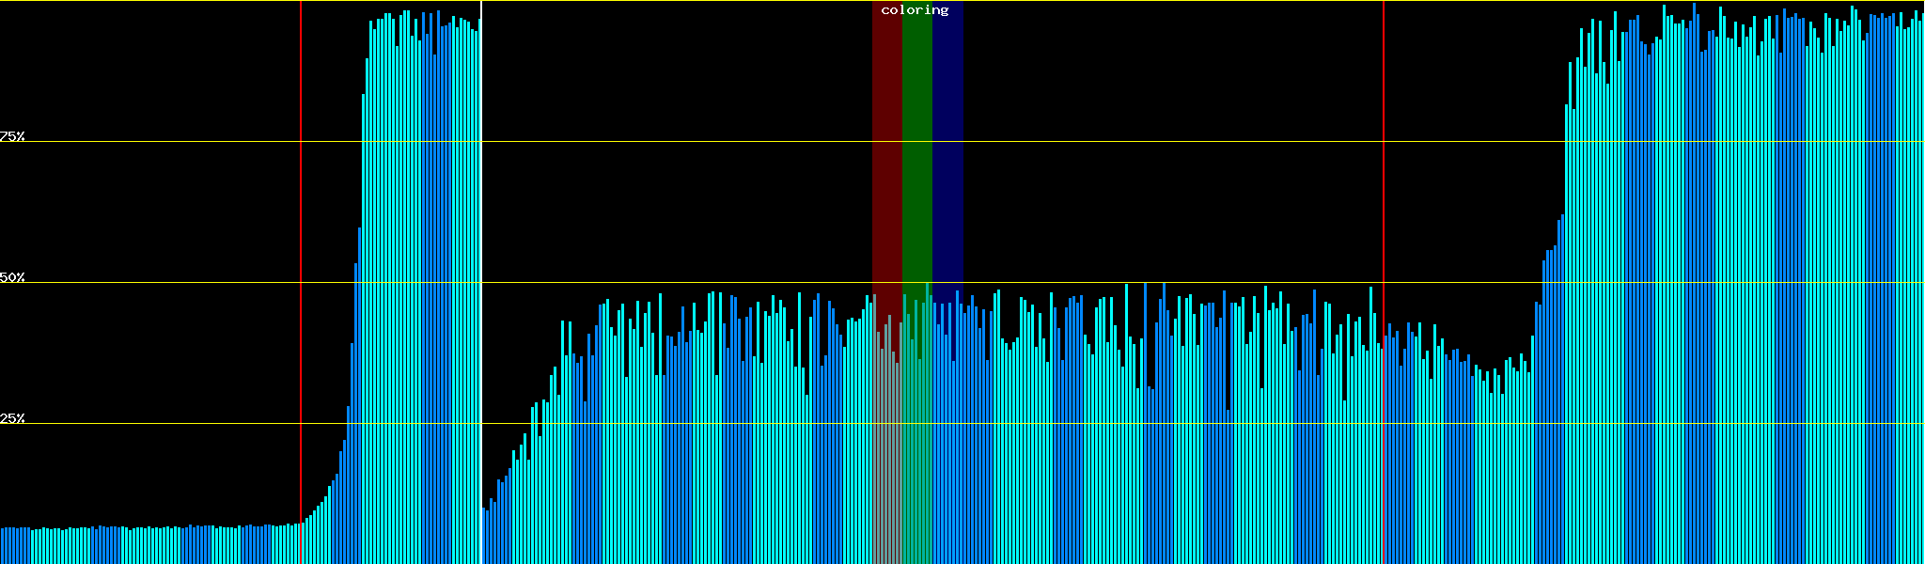
Task: Select the right red vertical marker line
Action: tap(1384, 188)
